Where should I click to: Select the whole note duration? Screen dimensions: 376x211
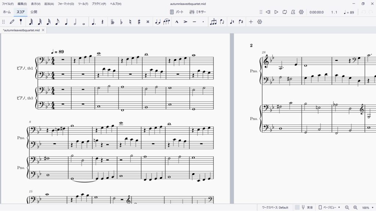84,22
